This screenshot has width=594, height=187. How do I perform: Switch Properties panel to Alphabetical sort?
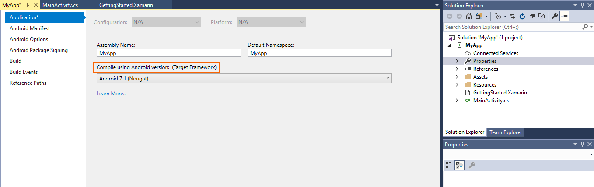coord(459,165)
